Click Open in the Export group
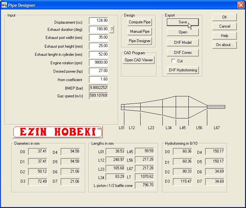The image size is (246, 208). pyautogui.click(x=183, y=32)
